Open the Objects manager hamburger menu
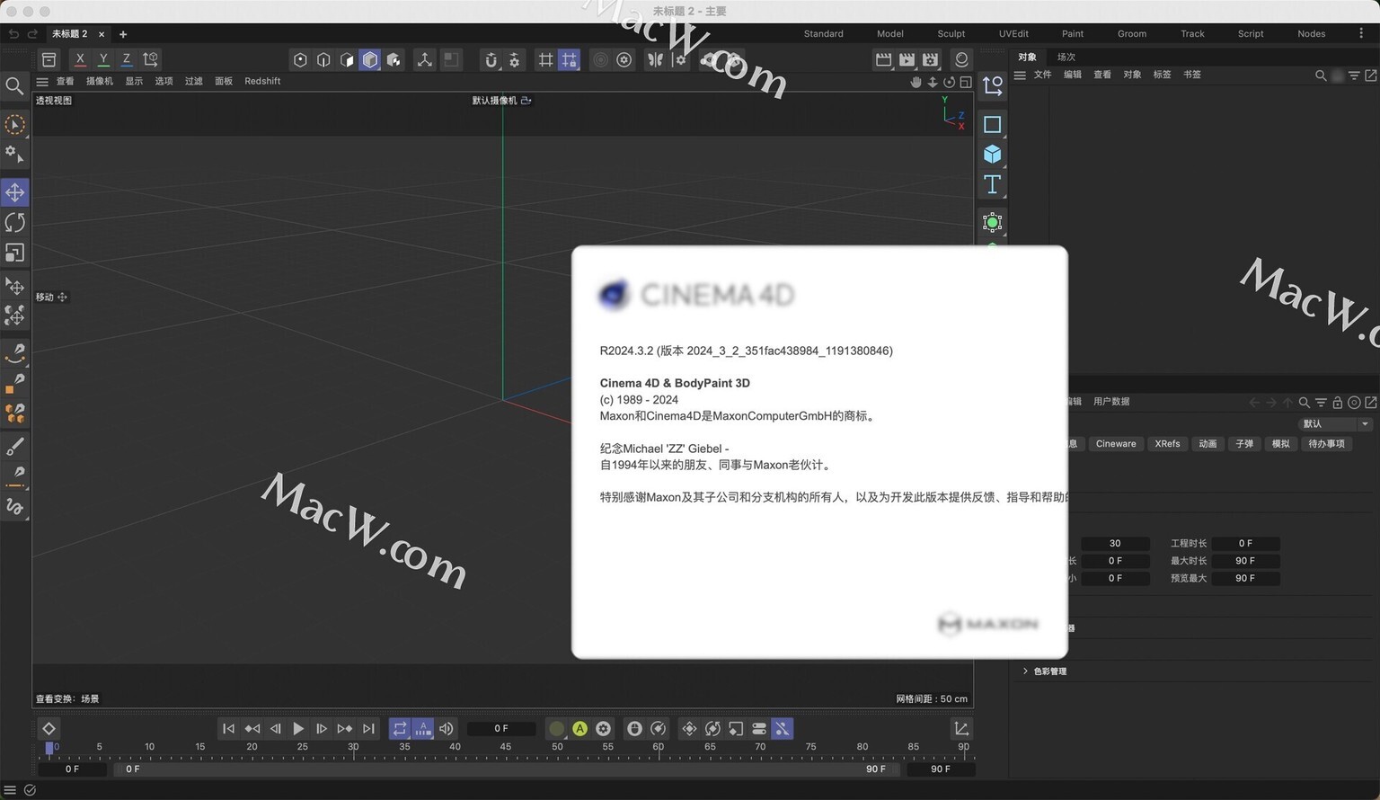1380x800 pixels. pyautogui.click(x=1020, y=76)
